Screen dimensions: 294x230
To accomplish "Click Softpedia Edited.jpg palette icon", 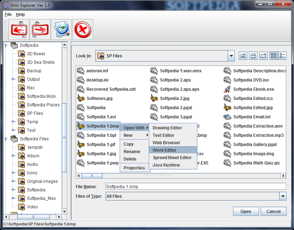I will (x=227, y=107).
